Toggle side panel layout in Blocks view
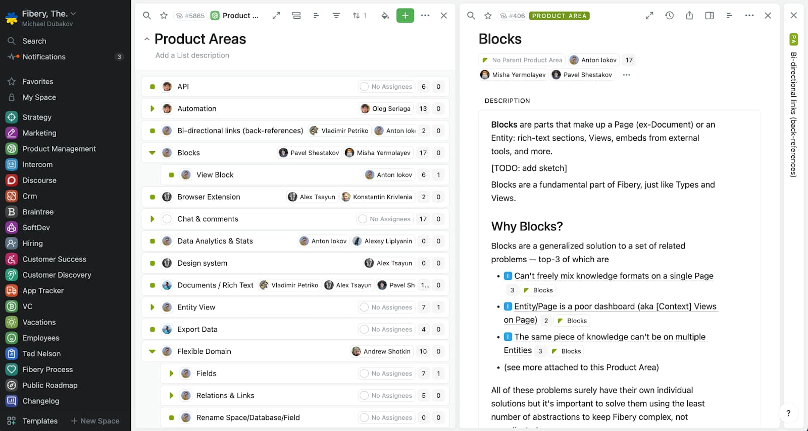The width and height of the screenshot is (808, 431). pos(710,16)
